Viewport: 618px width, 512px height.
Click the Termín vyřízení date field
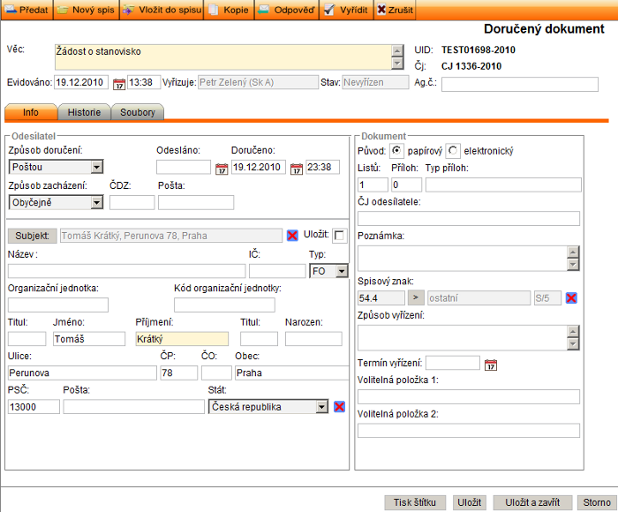point(453,363)
